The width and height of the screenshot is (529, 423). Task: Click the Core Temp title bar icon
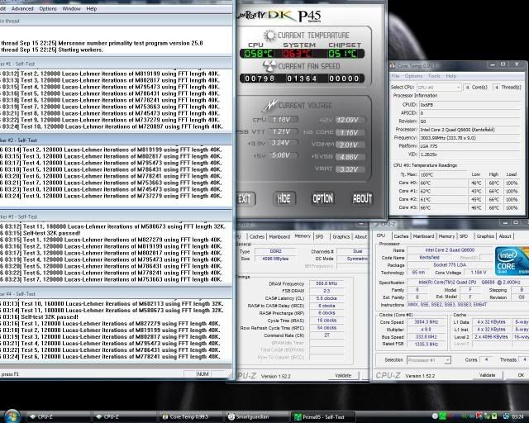(393, 66)
